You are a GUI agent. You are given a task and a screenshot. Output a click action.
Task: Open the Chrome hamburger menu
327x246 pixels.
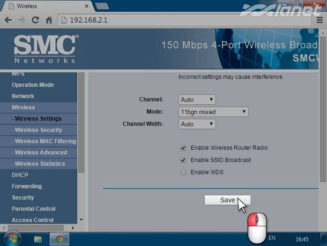tap(320, 20)
